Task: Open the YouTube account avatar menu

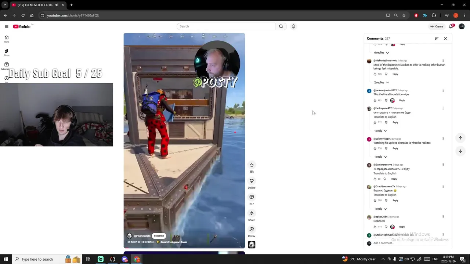Action: tap(462, 26)
